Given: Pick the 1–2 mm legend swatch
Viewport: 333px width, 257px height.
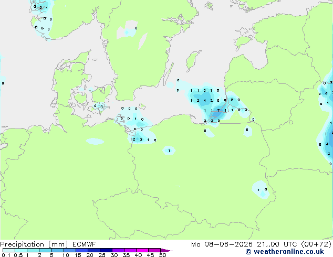Looking at the screenshot, I should [x=33, y=250].
